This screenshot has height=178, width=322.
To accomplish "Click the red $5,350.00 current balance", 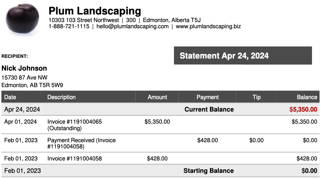I will click(303, 109).
